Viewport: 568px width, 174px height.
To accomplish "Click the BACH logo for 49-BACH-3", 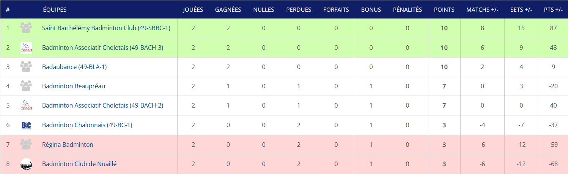I will click(26, 48).
